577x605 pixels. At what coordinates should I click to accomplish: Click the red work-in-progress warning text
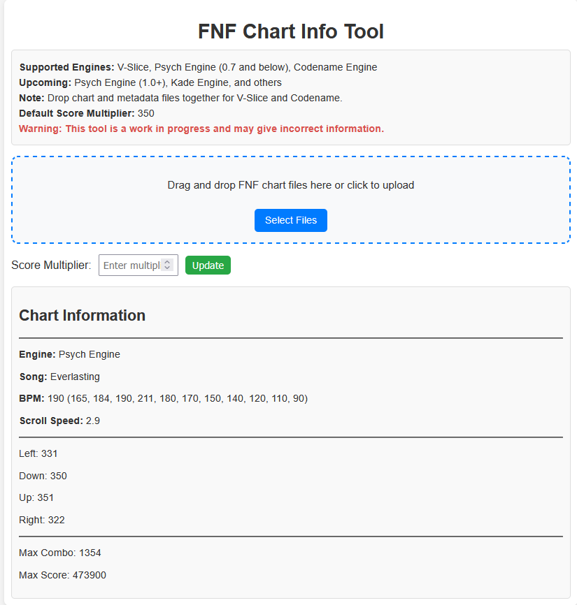point(201,129)
